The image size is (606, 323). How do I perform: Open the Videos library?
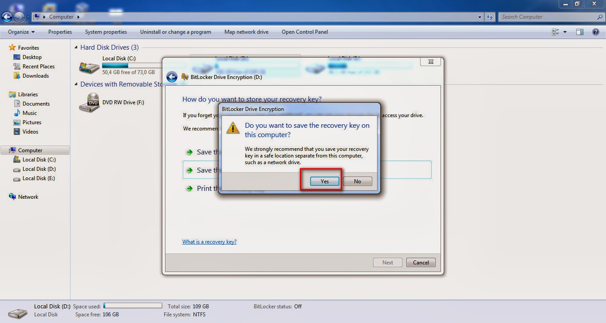click(x=30, y=132)
